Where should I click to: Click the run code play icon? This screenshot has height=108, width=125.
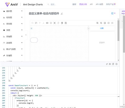click(x=117, y=64)
